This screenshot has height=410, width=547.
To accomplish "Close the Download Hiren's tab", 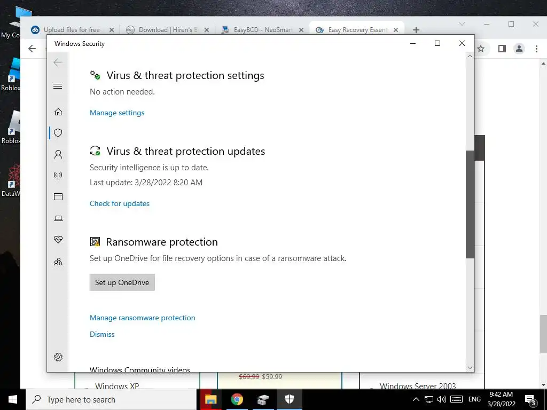I will [207, 30].
